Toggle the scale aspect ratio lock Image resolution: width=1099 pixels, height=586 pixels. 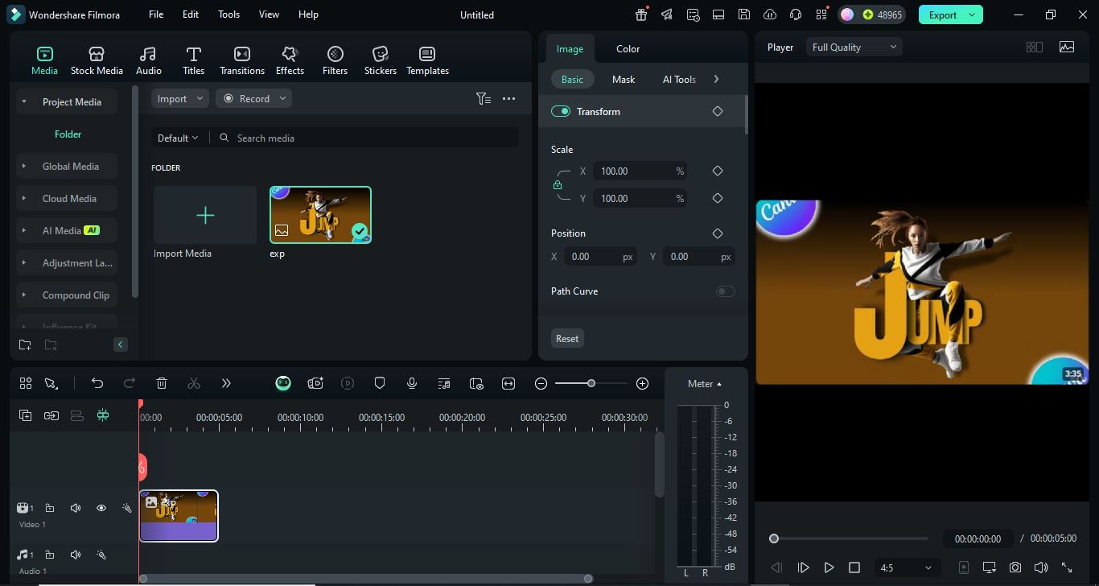click(x=558, y=185)
